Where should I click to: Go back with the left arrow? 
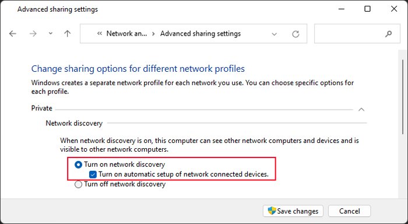[12, 34]
